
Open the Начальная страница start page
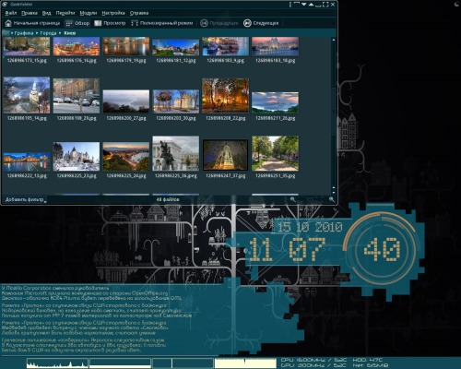(32, 23)
